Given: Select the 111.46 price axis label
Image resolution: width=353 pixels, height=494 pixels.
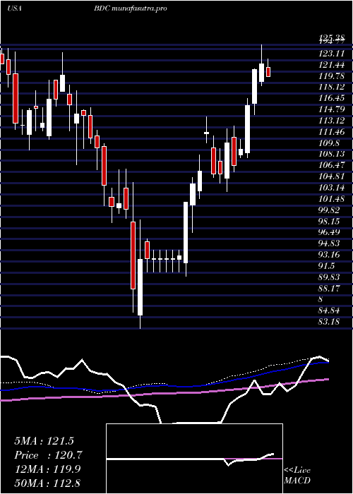Looking at the screenshot, I should [331, 132].
